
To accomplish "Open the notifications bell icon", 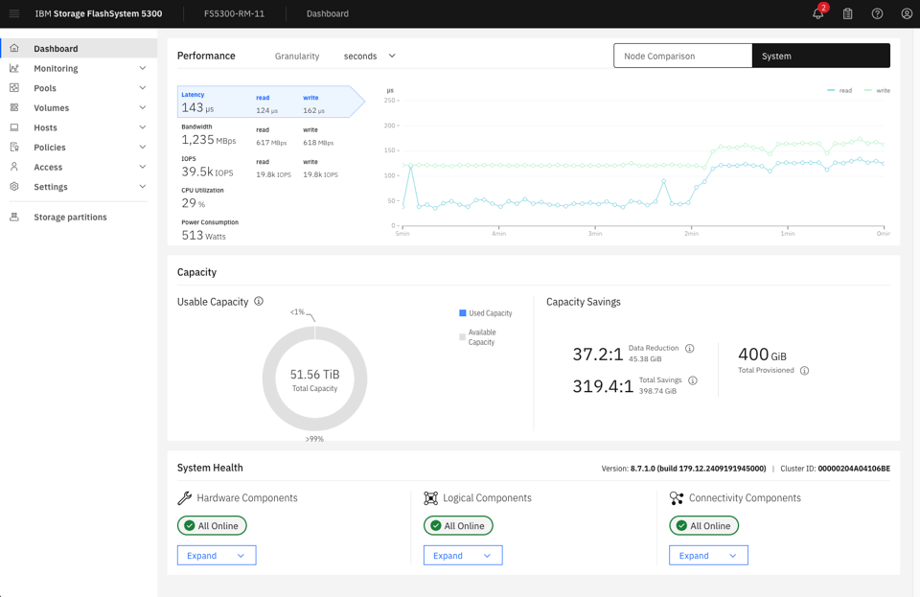I will pyautogui.click(x=817, y=13).
